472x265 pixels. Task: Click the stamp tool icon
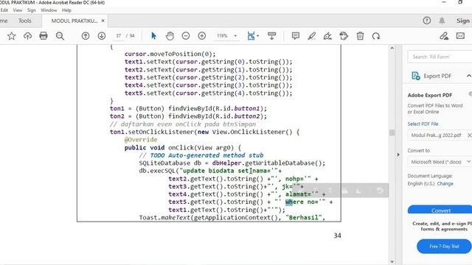click(344, 36)
